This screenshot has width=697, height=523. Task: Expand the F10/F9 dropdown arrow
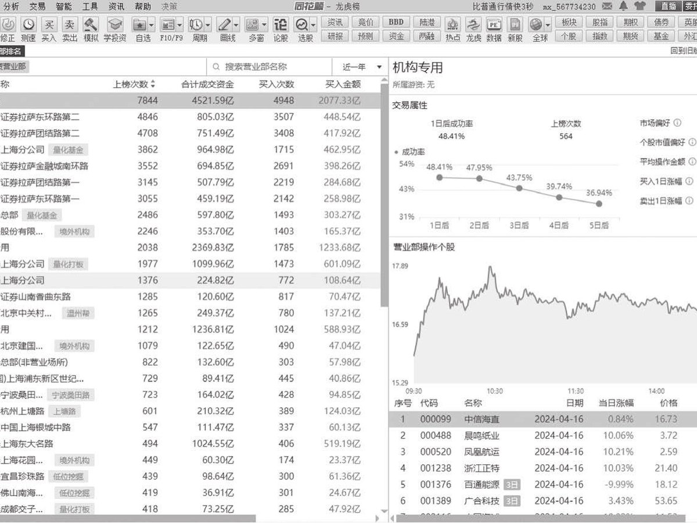click(x=179, y=25)
